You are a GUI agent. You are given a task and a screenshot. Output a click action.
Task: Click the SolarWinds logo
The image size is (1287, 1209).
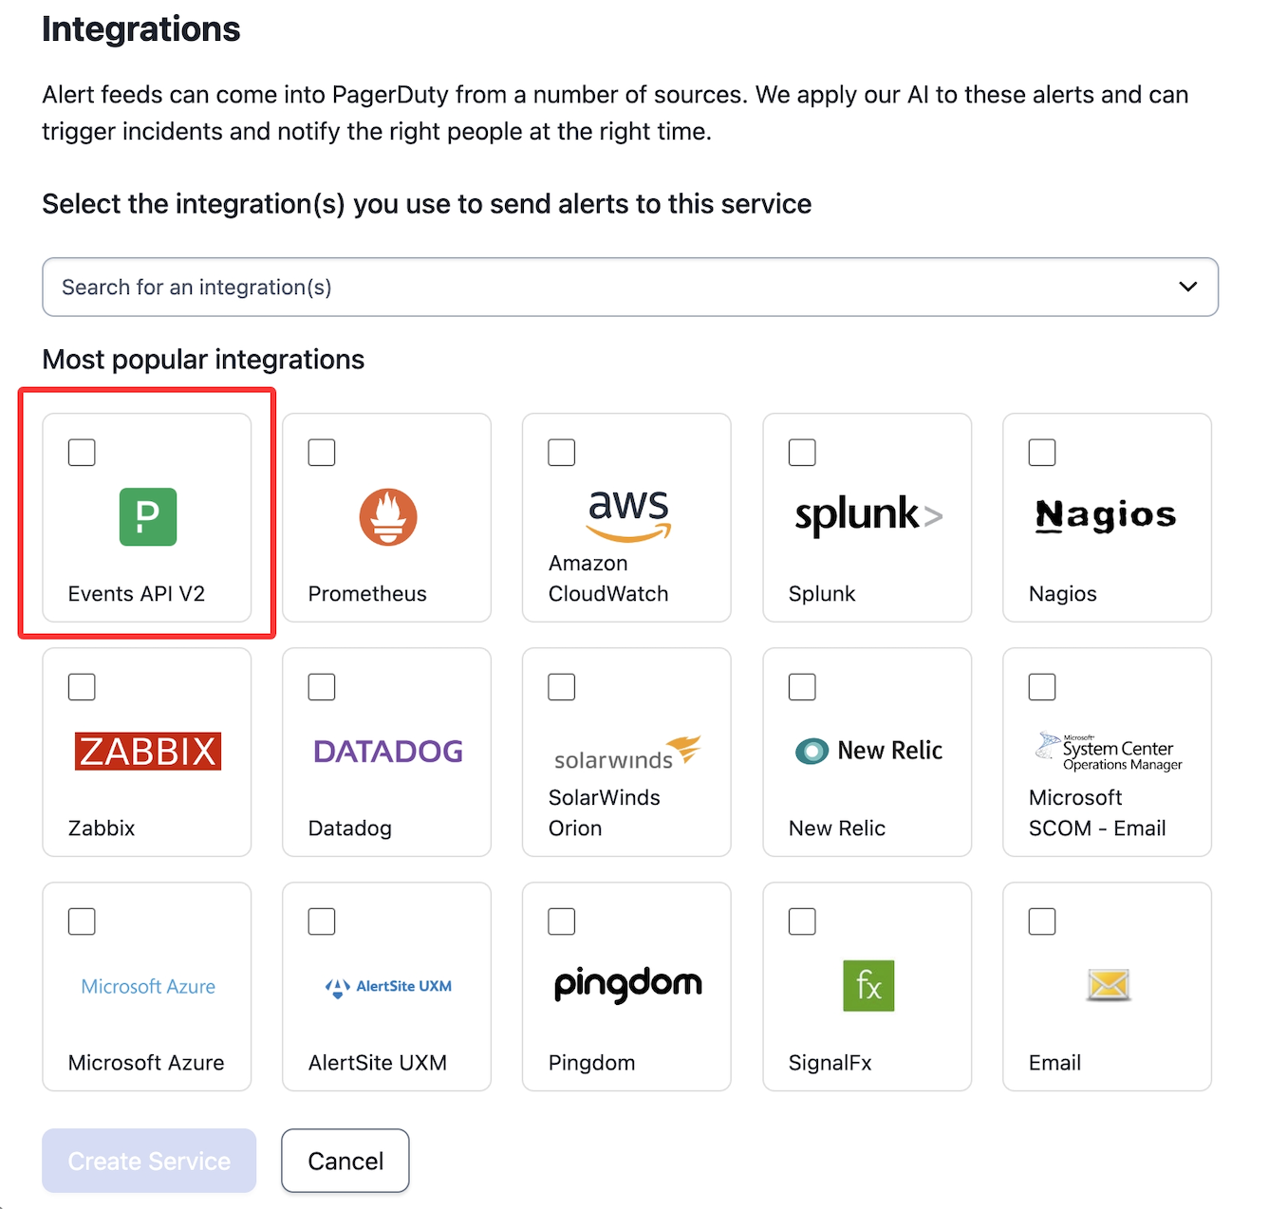(x=627, y=753)
